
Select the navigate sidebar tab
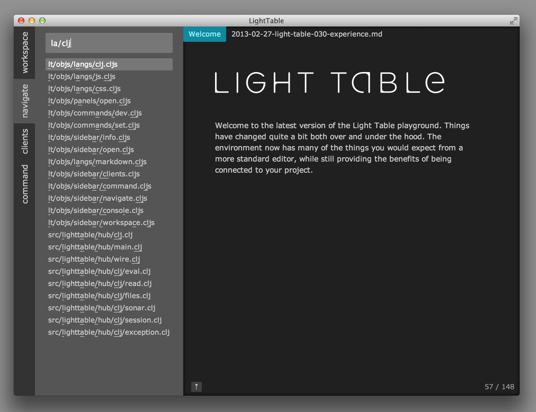(x=25, y=101)
